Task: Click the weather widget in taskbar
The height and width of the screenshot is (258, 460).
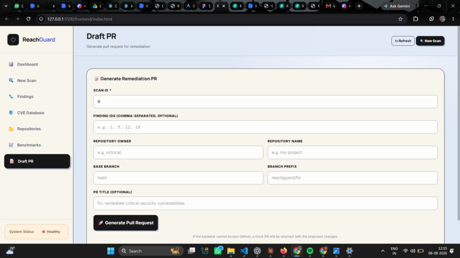Action: [x=10, y=251]
